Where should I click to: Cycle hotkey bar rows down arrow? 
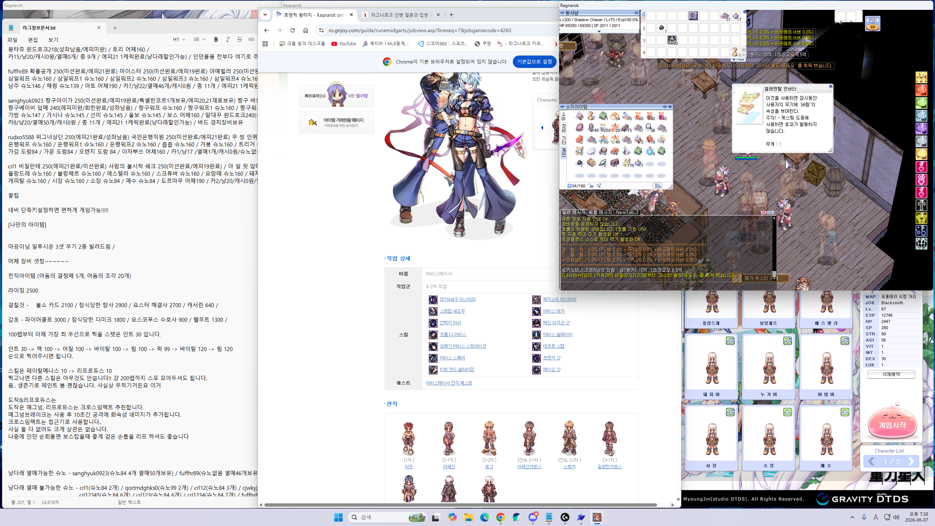click(744, 55)
